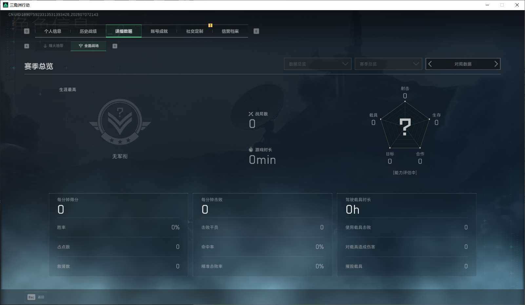Click the Esc key icon at bottom
Screen dimensions: 525x305
point(31,297)
